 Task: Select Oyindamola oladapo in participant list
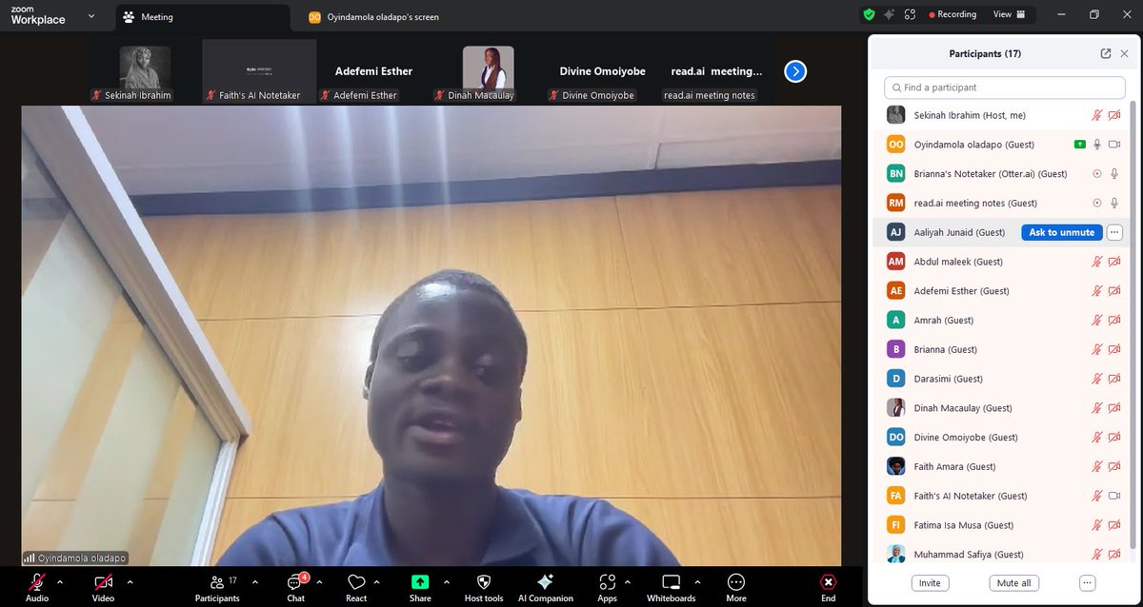(x=1004, y=145)
